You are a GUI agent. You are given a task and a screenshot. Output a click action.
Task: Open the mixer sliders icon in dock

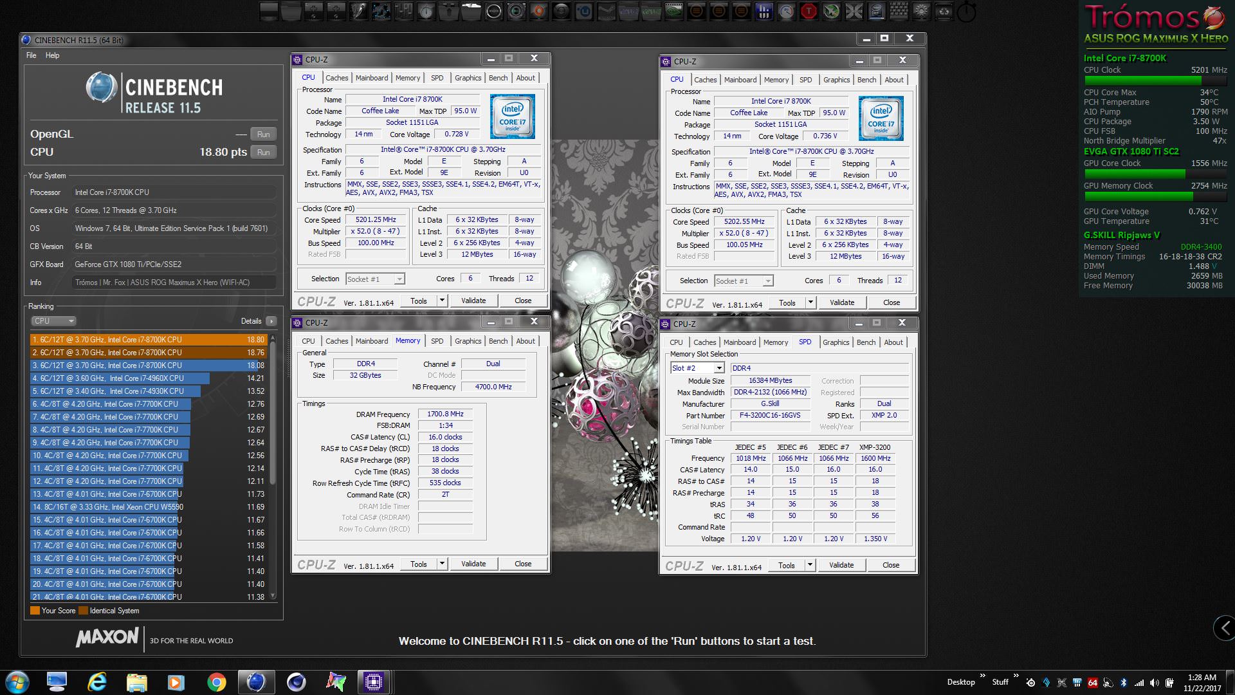tap(403, 11)
